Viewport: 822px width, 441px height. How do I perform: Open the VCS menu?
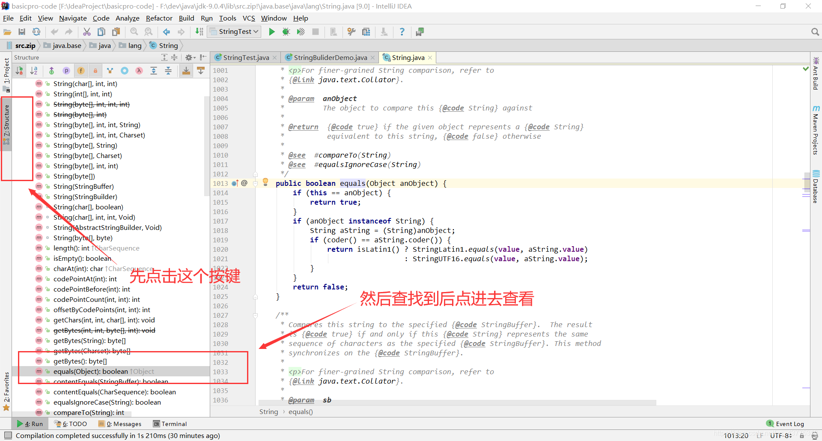[249, 18]
